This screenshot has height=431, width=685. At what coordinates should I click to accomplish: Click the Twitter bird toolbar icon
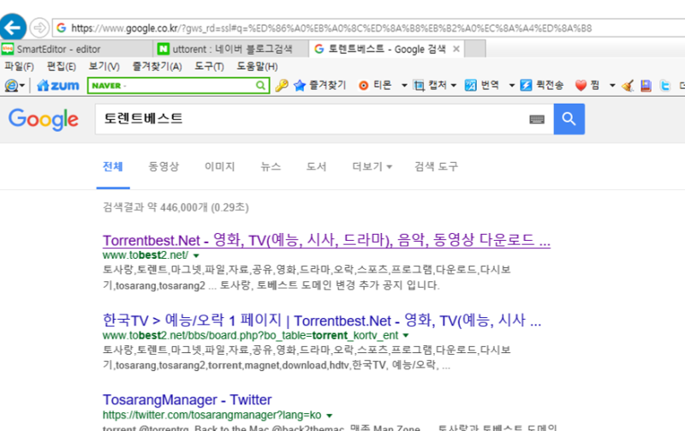point(665,85)
